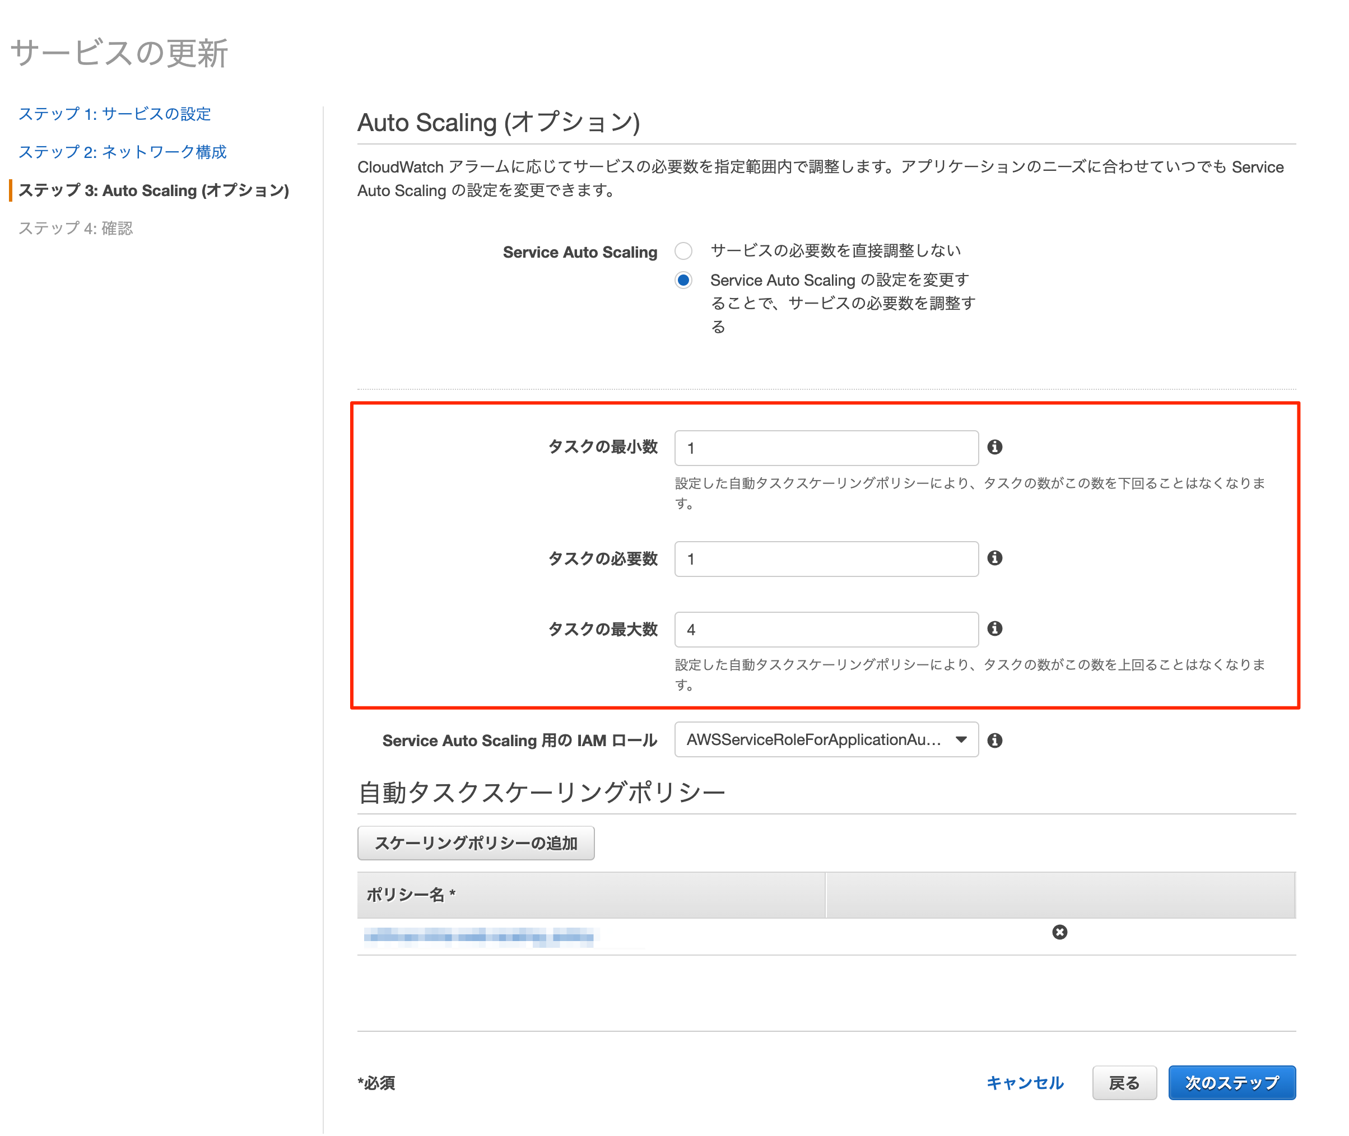Focus the タスクの必要数 input field
This screenshot has width=1349, height=1136.
tap(826, 558)
